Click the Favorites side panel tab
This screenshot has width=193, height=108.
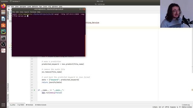coord(8,98)
